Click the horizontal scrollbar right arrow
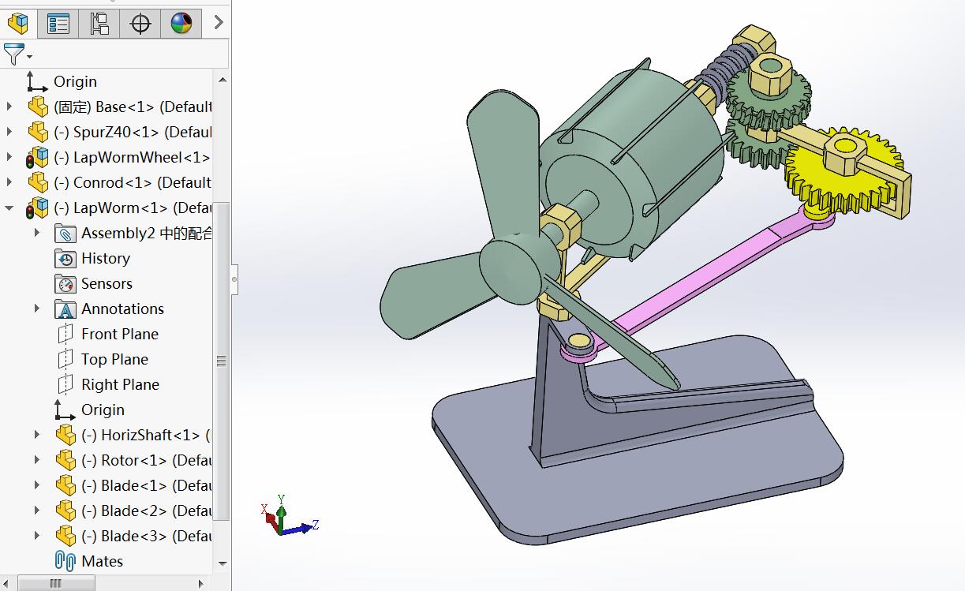 click(201, 584)
